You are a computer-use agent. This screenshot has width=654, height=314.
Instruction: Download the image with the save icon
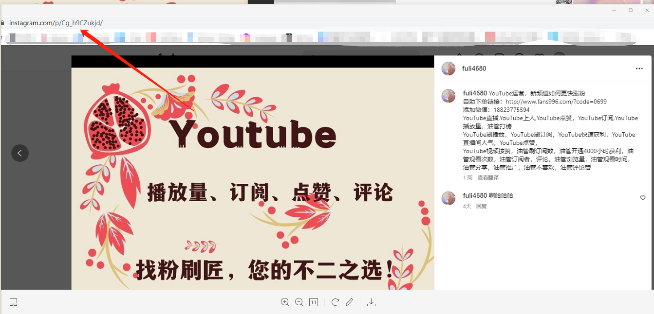371,302
